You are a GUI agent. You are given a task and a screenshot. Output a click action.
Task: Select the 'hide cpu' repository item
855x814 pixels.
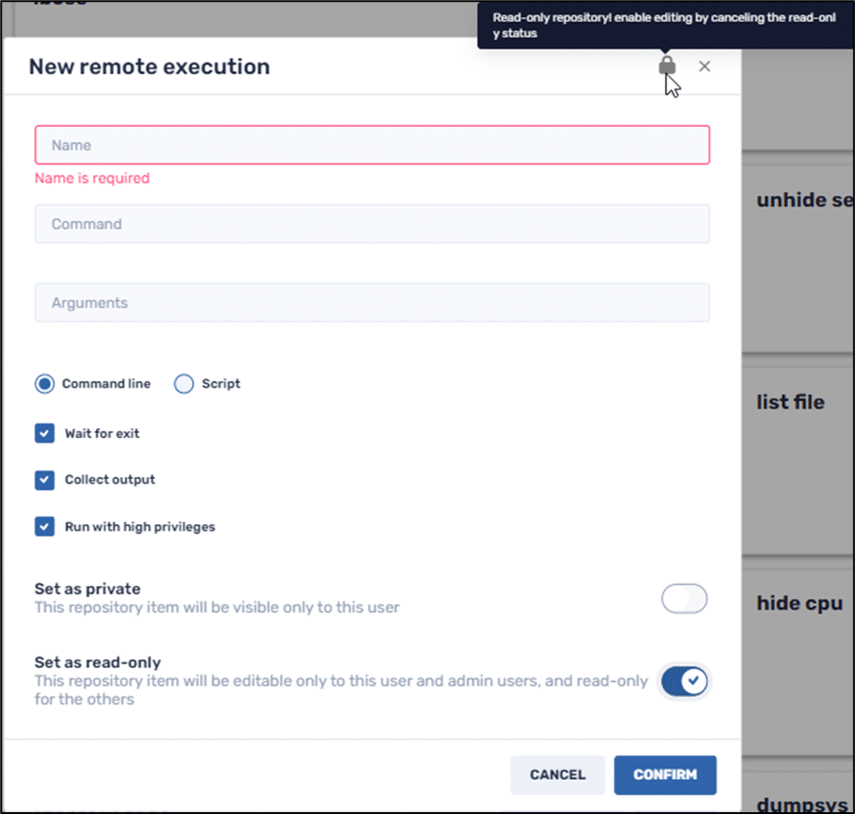tap(799, 603)
